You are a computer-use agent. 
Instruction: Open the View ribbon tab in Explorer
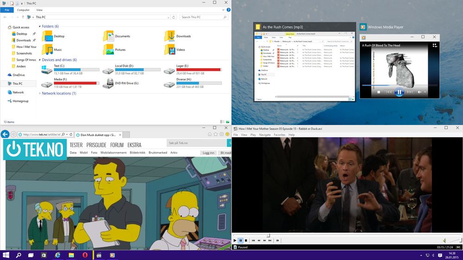point(39,10)
